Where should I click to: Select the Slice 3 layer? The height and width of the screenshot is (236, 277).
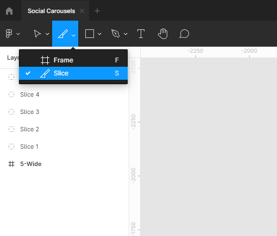click(30, 112)
